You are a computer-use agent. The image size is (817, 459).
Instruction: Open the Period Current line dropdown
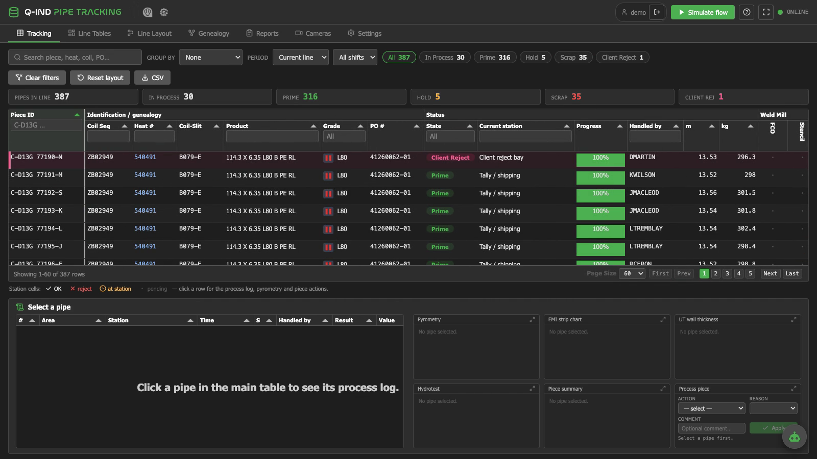[x=300, y=57]
